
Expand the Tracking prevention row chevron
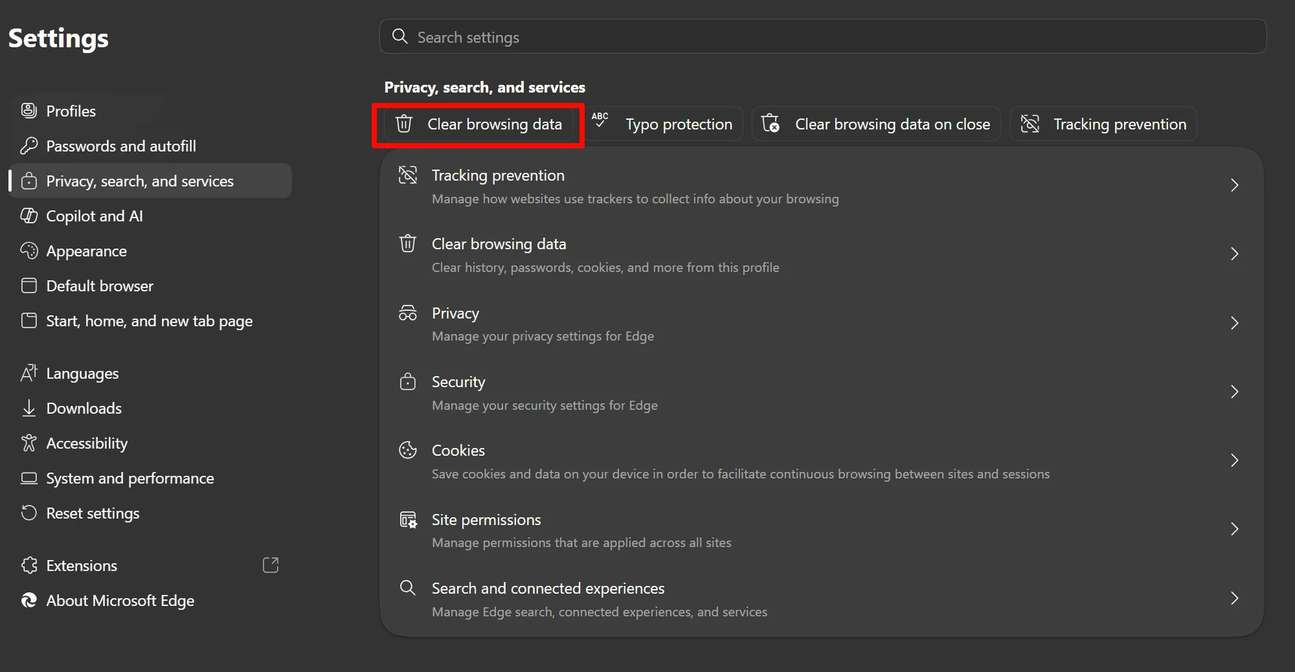point(1235,185)
